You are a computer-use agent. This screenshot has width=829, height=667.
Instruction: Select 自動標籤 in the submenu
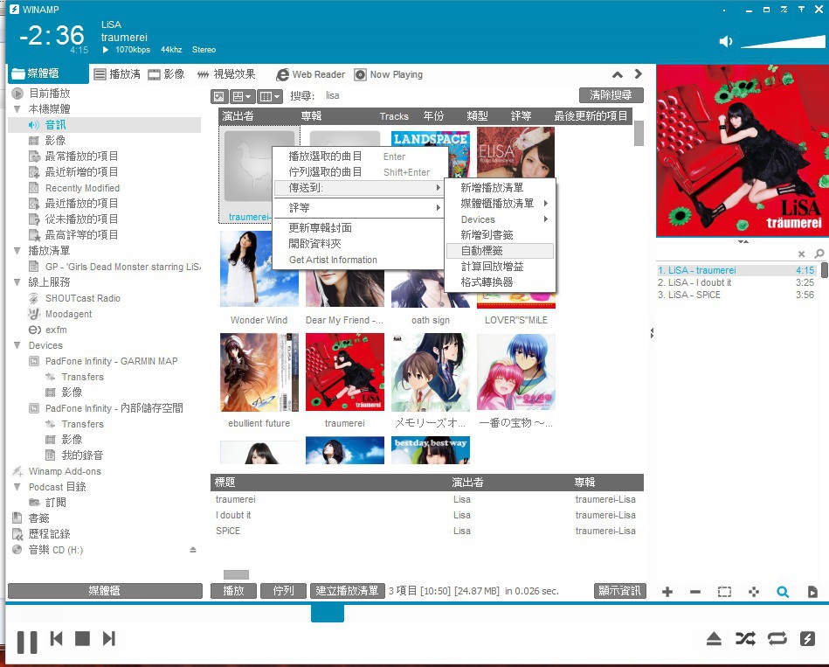(501, 251)
